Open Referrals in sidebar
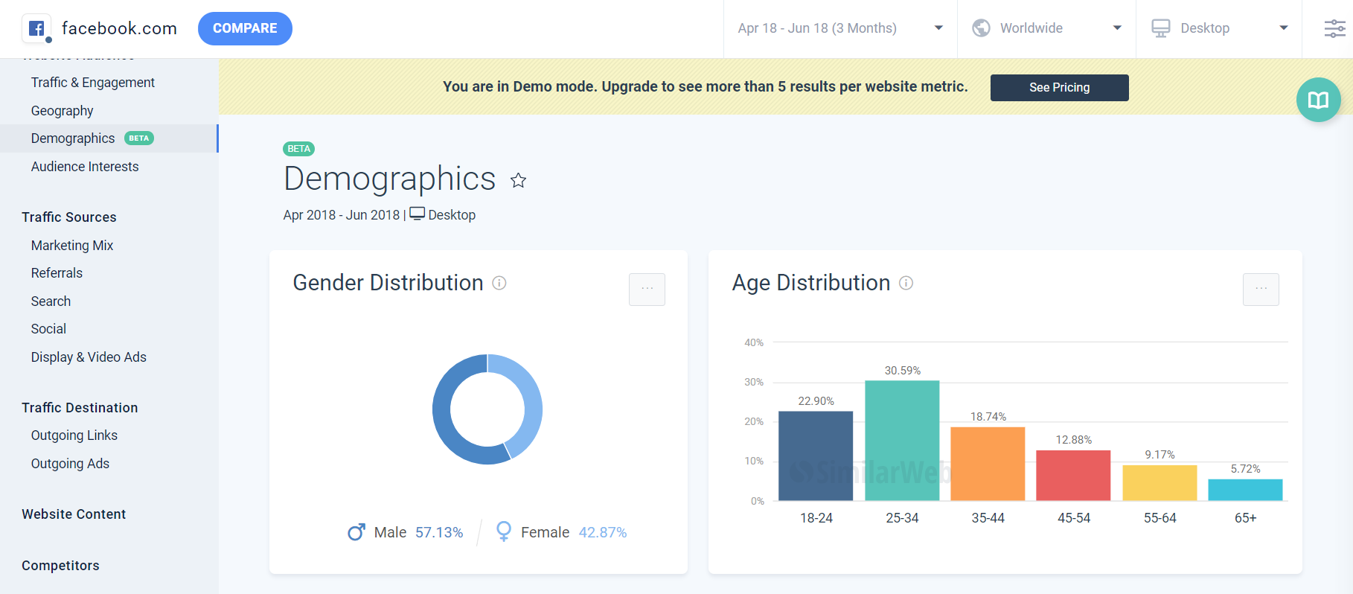Screen dimensions: 1353x594 point(57,273)
